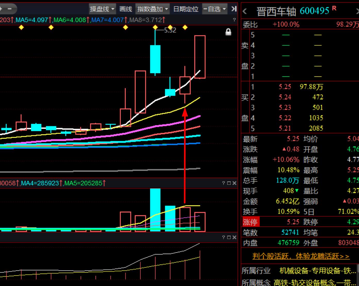Click the stock name 晋西车轴
359x286 pixels.
[x=276, y=11]
